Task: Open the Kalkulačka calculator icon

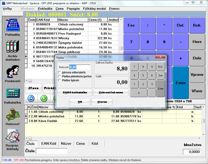Action: [x=12, y=94]
